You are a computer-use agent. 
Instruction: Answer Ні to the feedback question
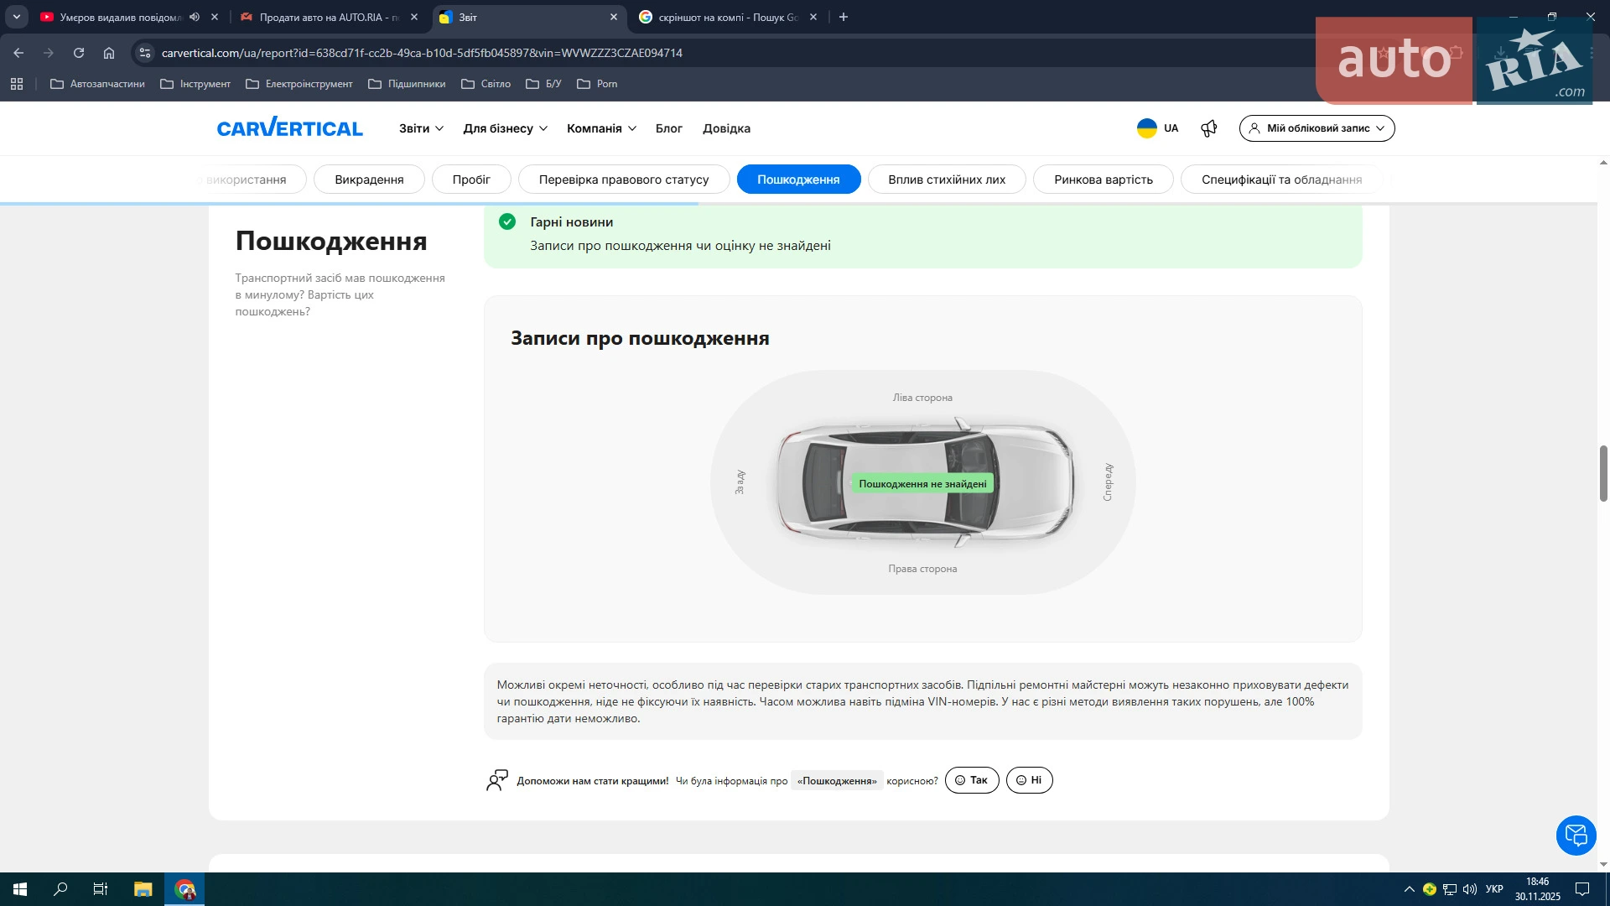[1029, 780]
